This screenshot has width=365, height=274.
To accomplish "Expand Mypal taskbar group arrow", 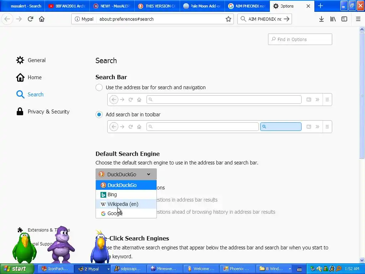I will tap(108, 269).
